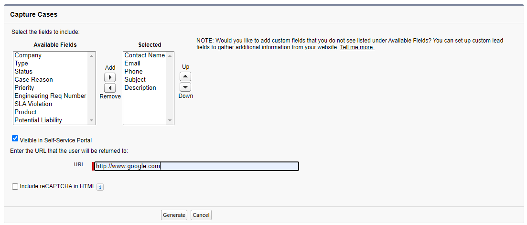
Task: Click the Generate button
Action: pos(174,215)
